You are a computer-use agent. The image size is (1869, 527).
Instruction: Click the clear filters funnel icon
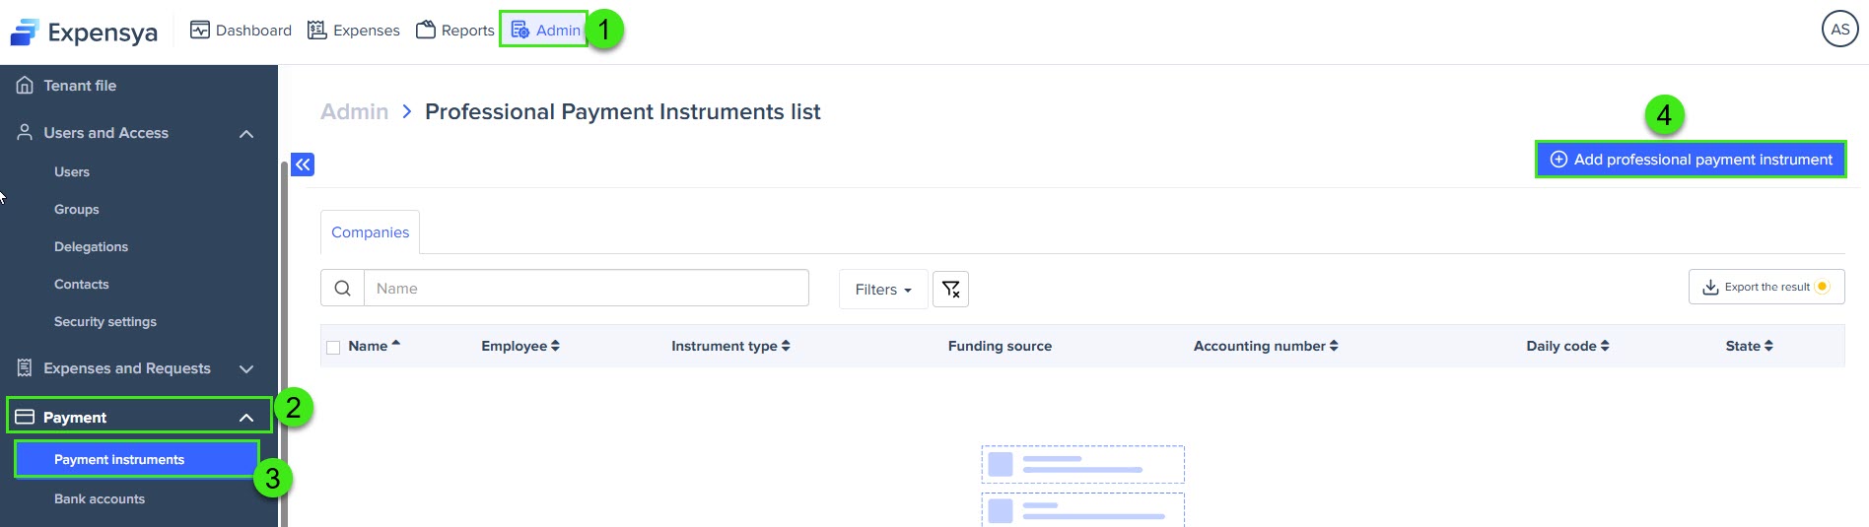coord(950,289)
